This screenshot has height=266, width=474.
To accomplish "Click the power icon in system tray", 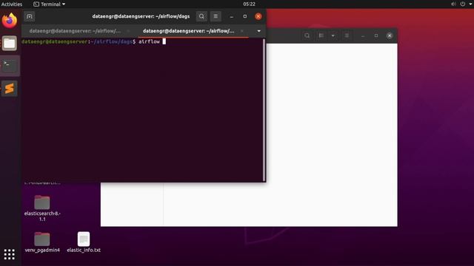I will click(462, 4).
